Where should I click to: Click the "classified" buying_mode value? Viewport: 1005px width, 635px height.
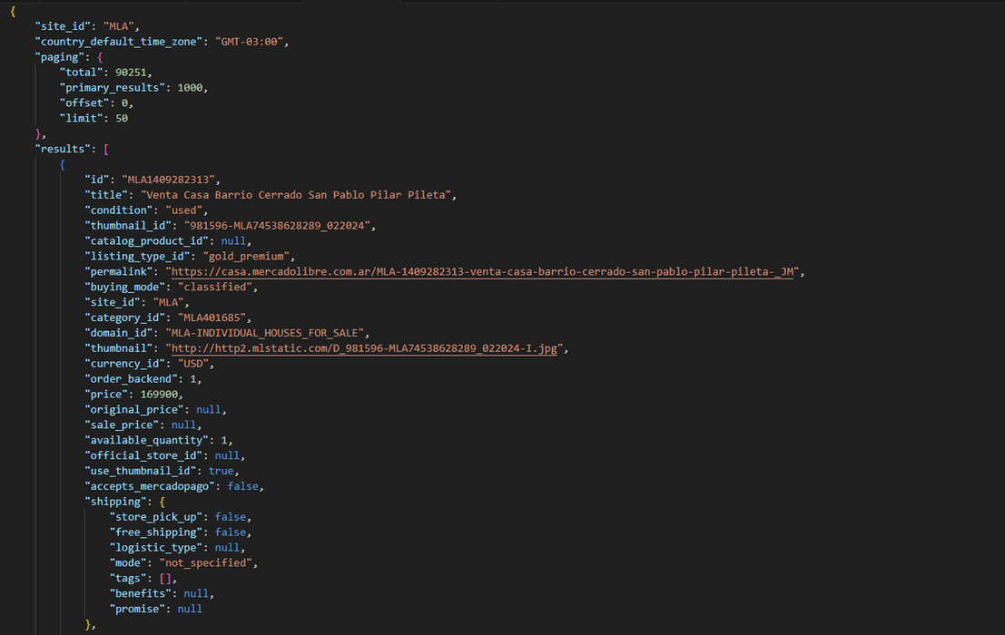[x=217, y=287]
